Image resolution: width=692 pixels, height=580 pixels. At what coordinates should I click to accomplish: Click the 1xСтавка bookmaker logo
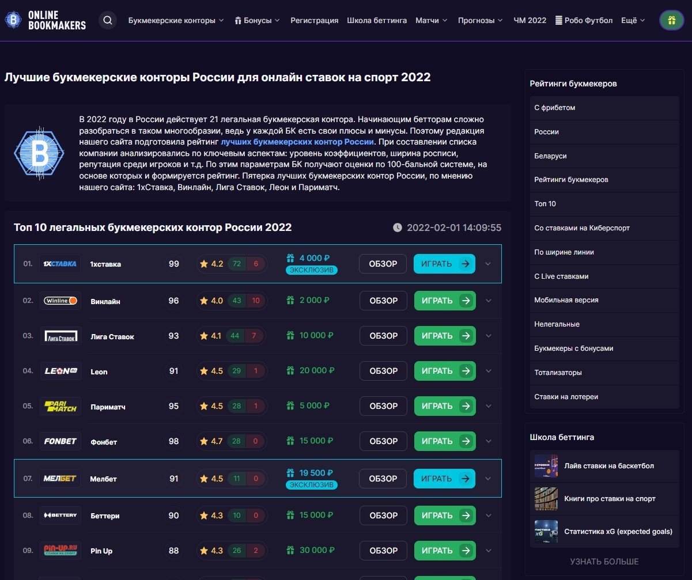point(60,264)
